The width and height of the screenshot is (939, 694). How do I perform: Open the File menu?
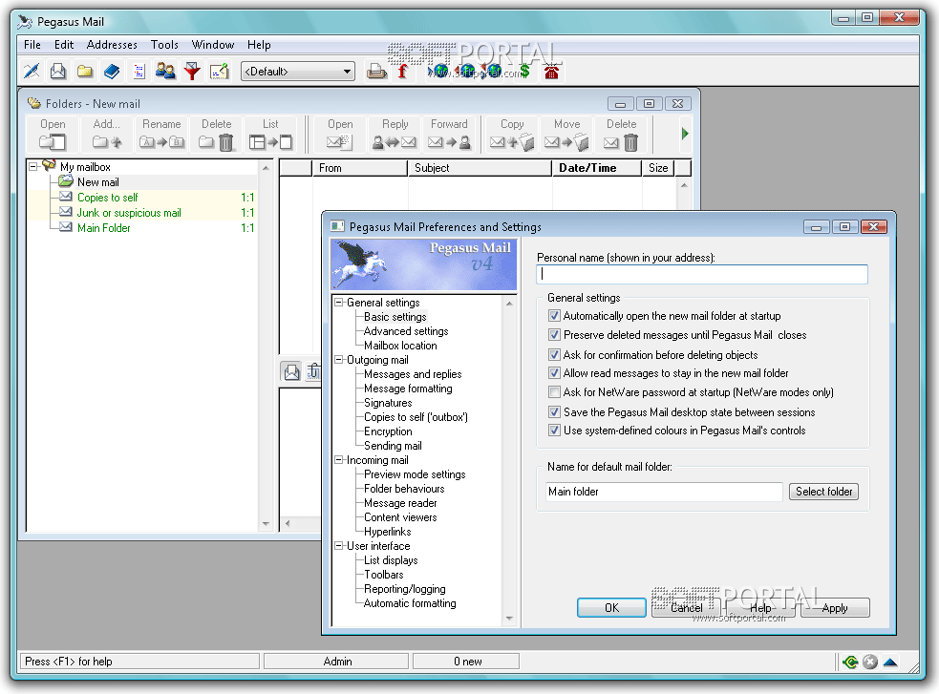click(32, 45)
